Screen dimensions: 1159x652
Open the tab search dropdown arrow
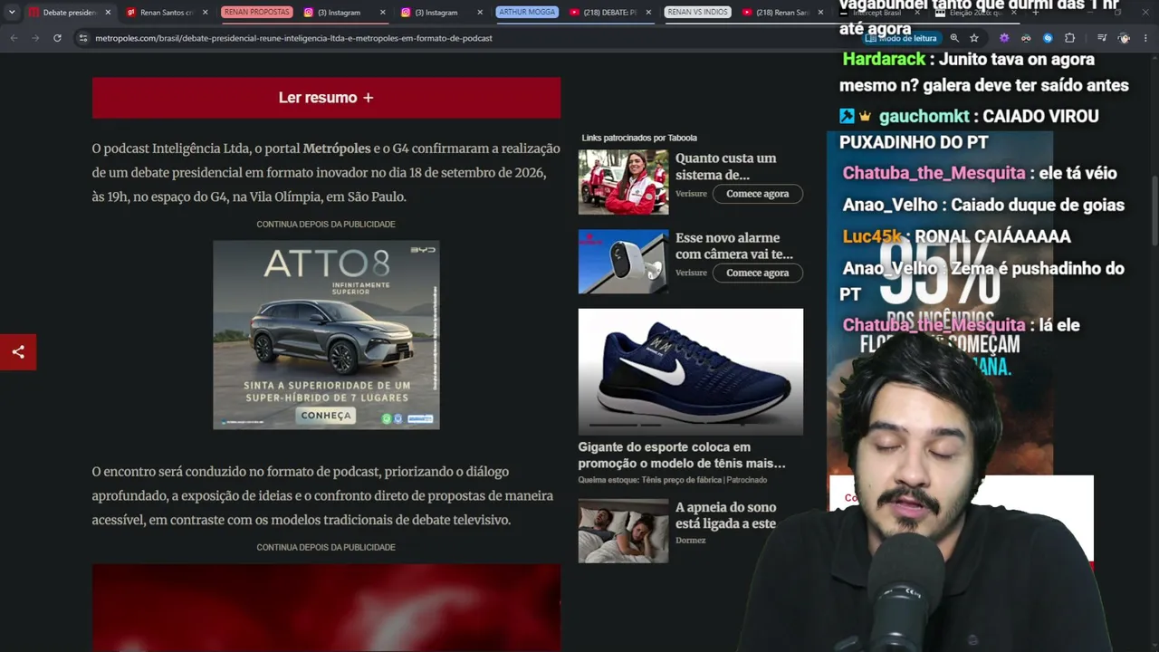[x=12, y=13]
